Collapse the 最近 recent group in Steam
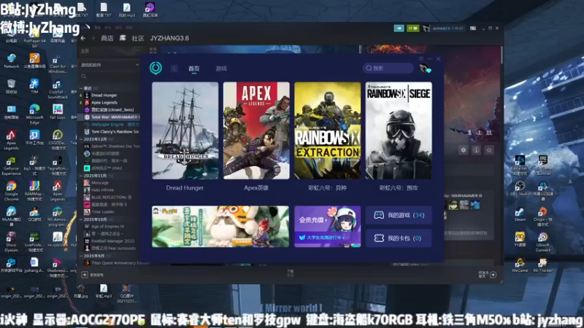The image size is (584, 328). 81,88
